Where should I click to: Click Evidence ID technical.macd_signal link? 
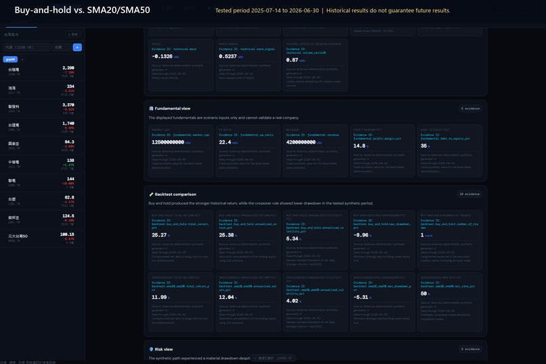(x=247, y=49)
